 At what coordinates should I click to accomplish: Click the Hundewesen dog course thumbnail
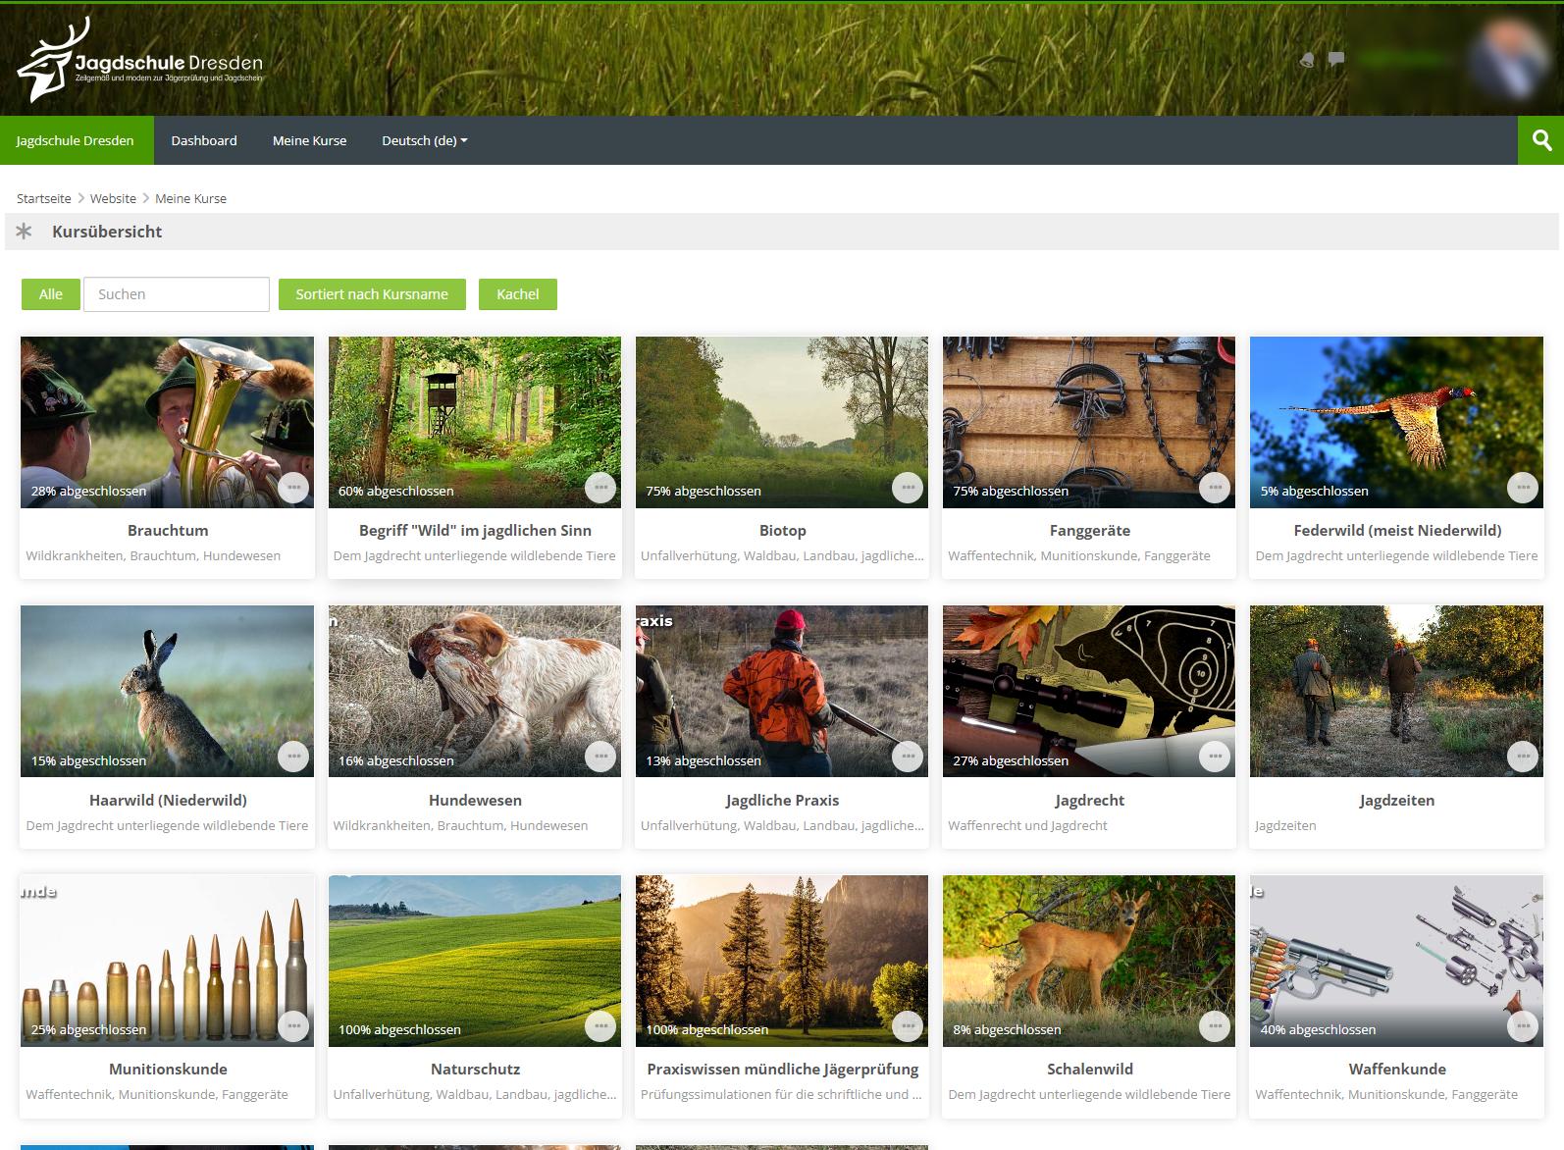pyautogui.click(x=475, y=691)
